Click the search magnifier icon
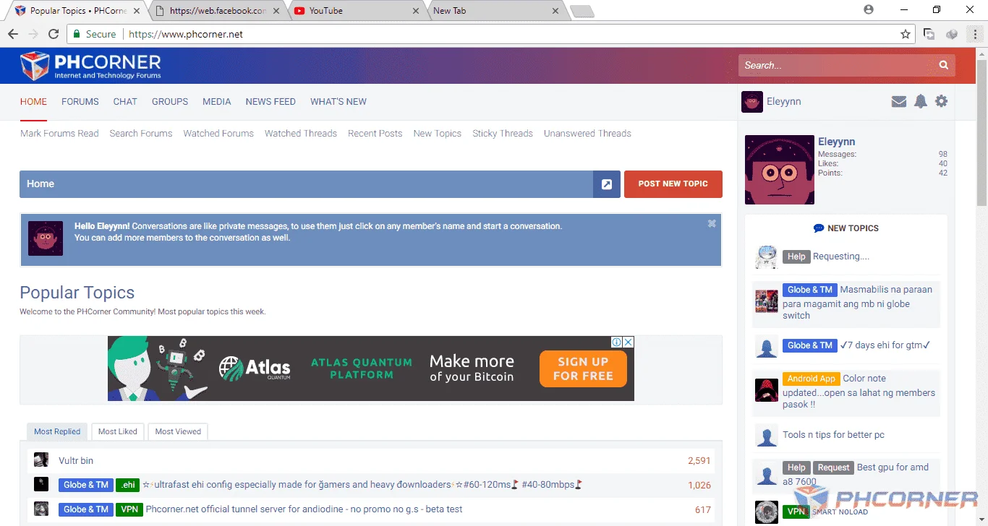This screenshot has width=988, height=526. coord(943,65)
